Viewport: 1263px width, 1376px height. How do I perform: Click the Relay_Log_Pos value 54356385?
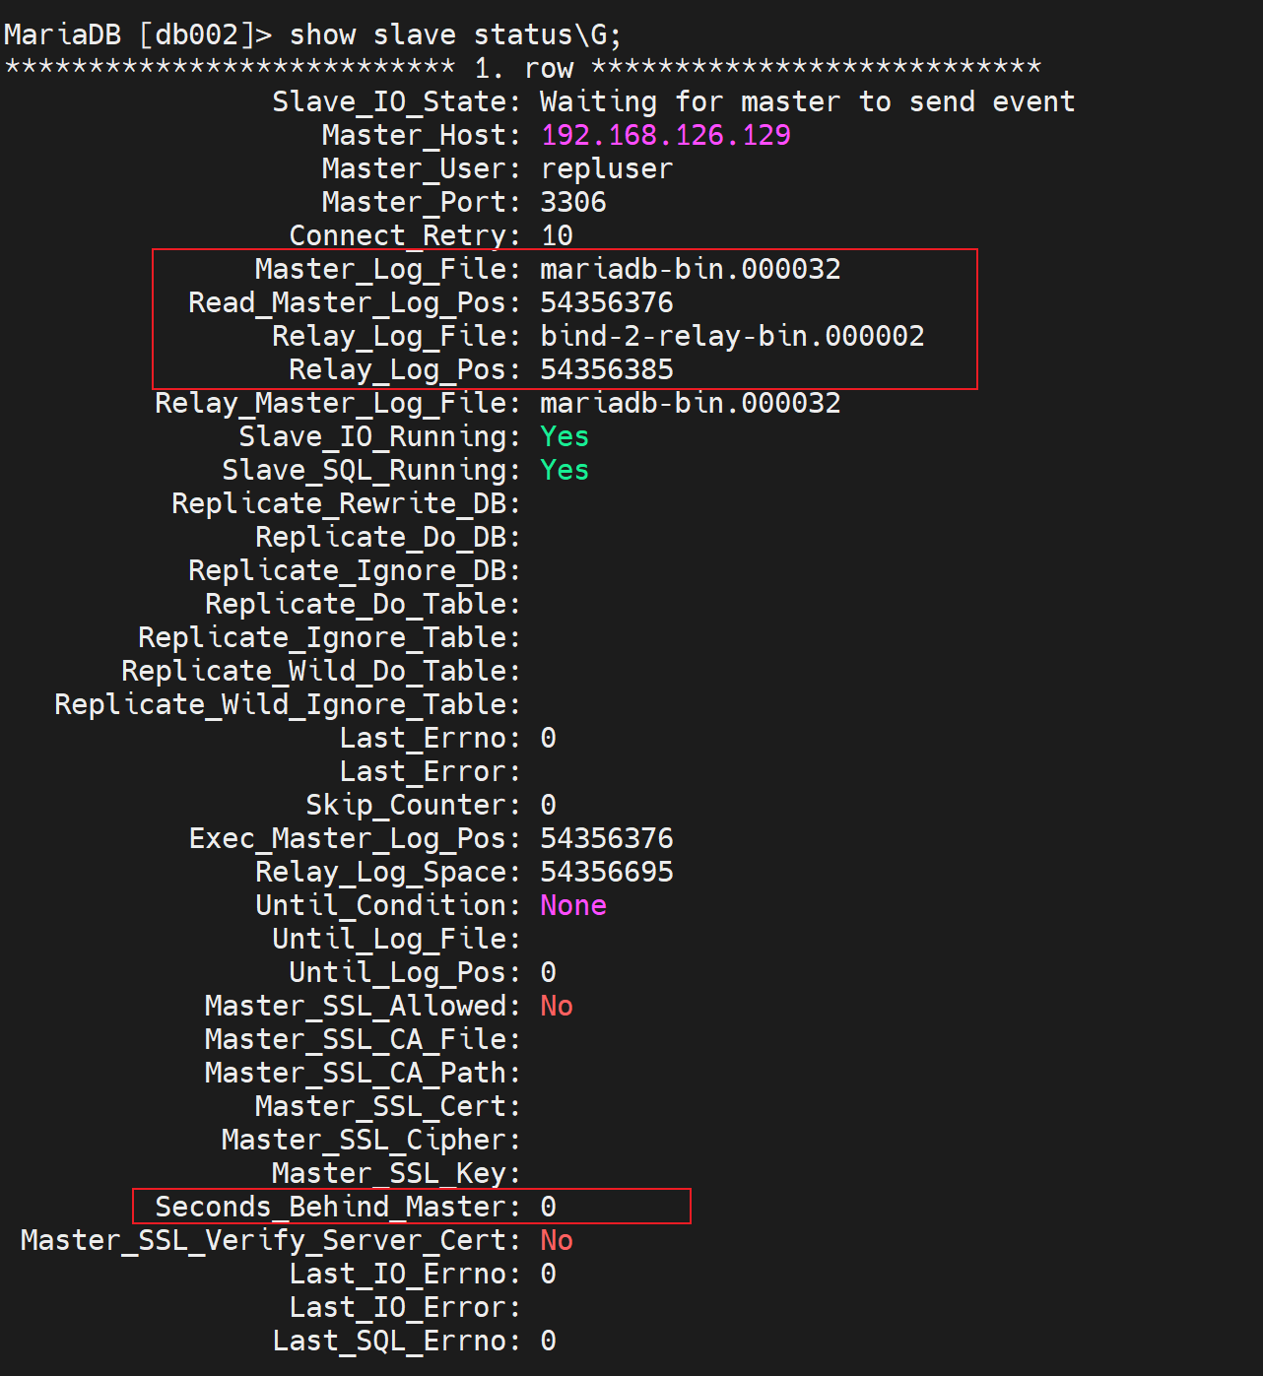606,369
